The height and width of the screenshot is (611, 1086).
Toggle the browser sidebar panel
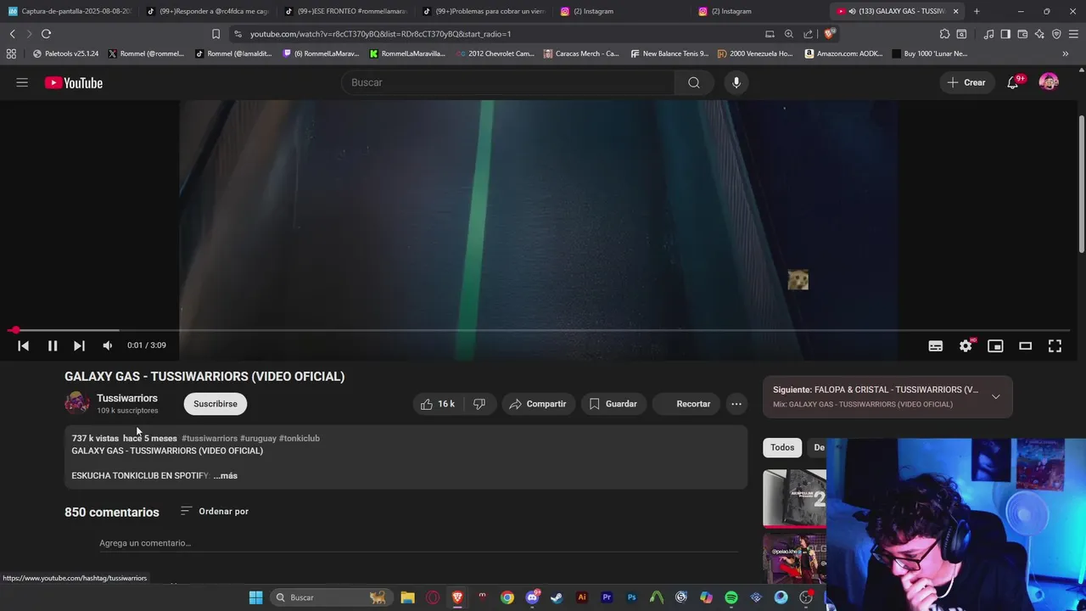click(1005, 34)
